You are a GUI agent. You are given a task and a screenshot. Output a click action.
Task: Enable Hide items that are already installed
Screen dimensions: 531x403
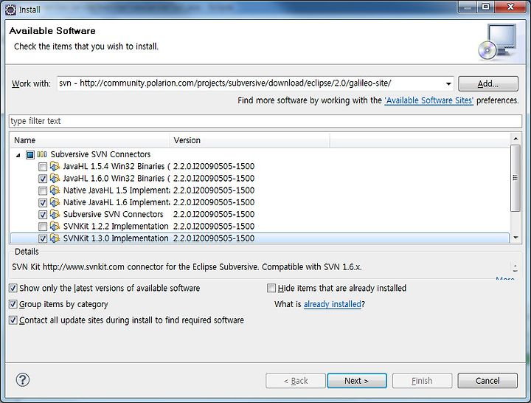[271, 288]
